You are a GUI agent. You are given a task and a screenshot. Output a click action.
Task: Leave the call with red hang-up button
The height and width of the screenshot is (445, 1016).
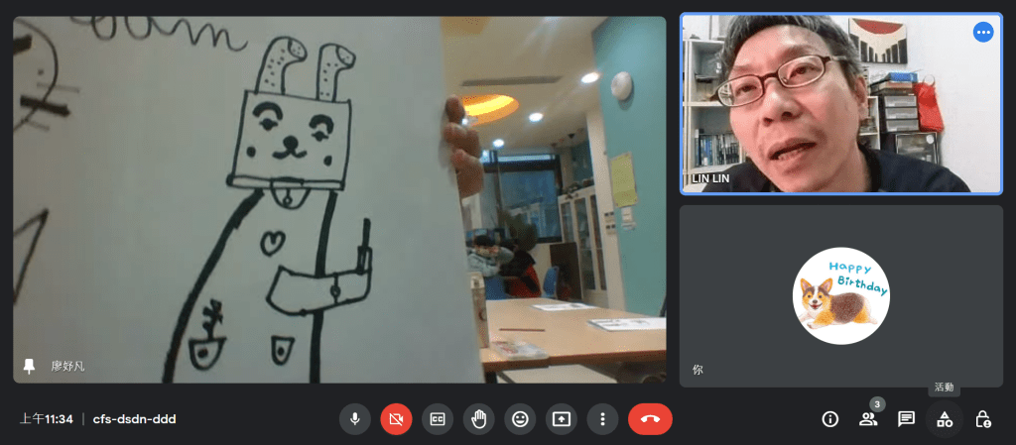(x=650, y=419)
